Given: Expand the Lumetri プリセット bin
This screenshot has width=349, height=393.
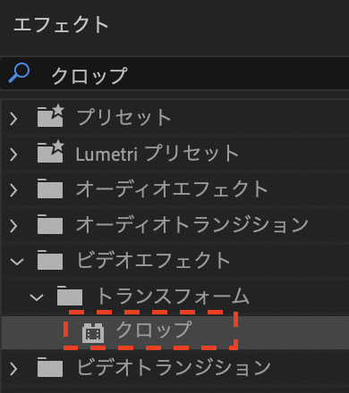Looking at the screenshot, I should click(x=13, y=155).
